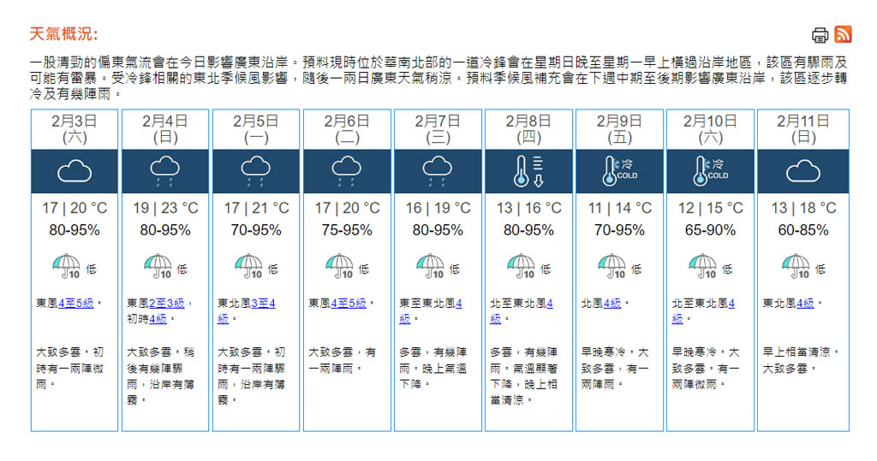Open the 4級 wind link for 2月11日
This screenshot has width=877, height=461.
[805, 304]
